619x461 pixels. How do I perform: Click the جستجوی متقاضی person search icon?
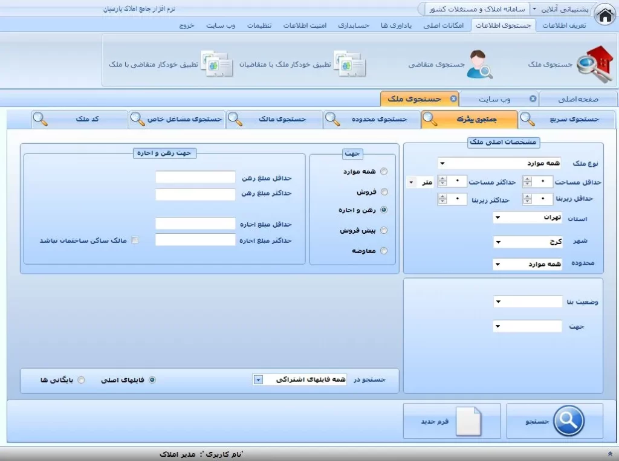[479, 64]
